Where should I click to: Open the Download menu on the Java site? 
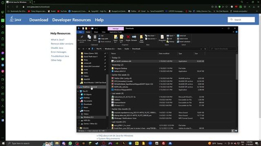tap(39, 20)
